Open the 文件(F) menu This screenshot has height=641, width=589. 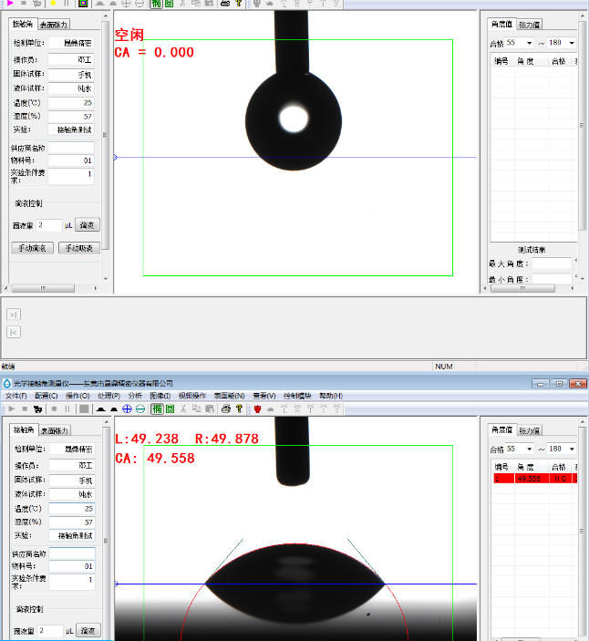pos(15,396)
